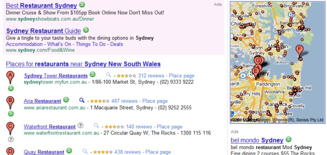Open Best Restaurant Sydney ad link
The image size is (327, 155).
[x=42, y=5]
